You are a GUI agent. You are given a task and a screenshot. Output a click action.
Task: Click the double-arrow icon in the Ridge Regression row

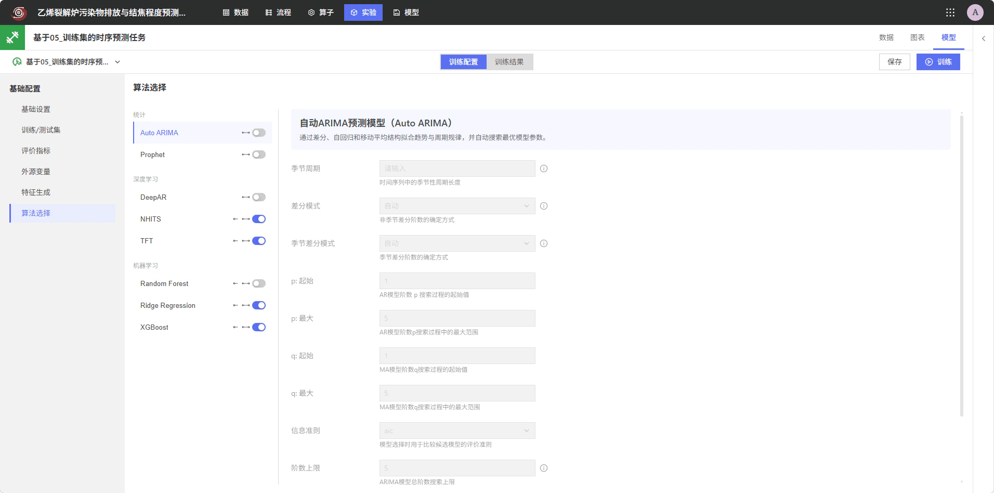(x=246, y=305)
